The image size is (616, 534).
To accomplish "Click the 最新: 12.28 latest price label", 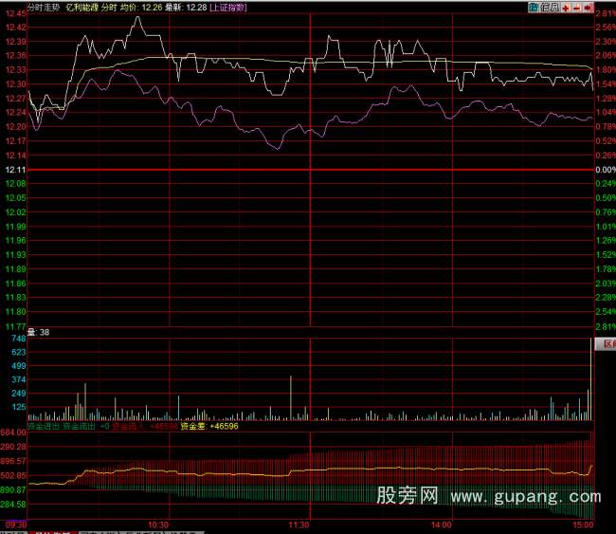I will 186,7.
